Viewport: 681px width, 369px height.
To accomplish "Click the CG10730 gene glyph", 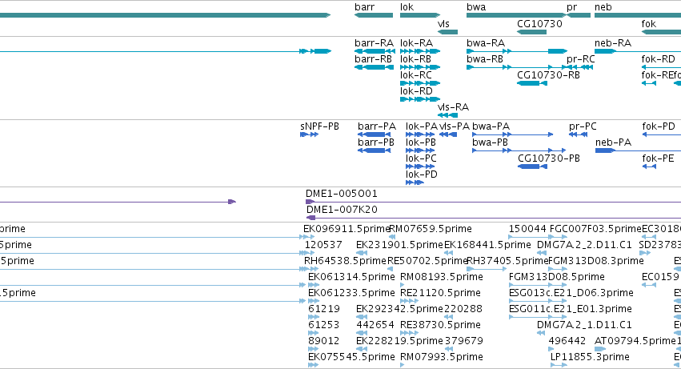I will [x=531, y=32].
